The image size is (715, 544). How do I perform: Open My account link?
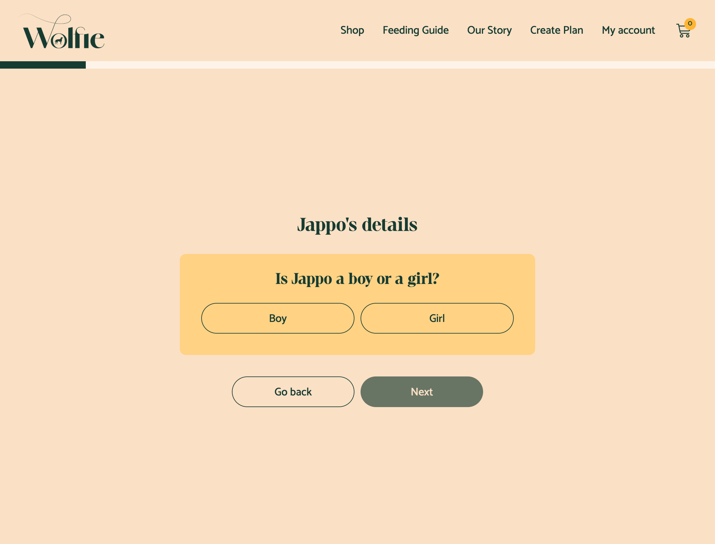(628, 30)
